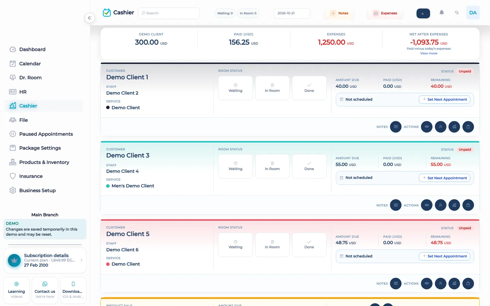Open the notifications bell
This screenshot has height=306, width=490.
point(442,13)
